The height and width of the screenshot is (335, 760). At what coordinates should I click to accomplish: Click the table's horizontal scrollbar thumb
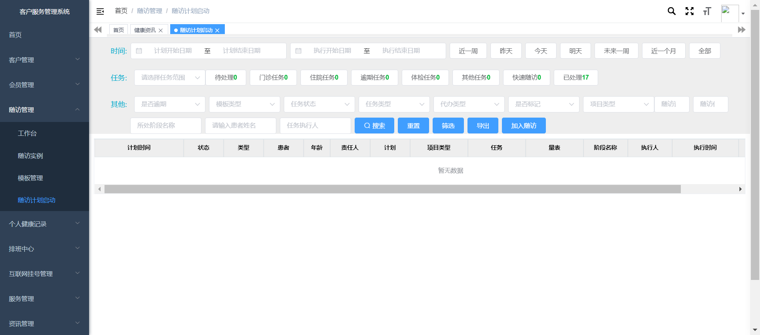point(393,189)
